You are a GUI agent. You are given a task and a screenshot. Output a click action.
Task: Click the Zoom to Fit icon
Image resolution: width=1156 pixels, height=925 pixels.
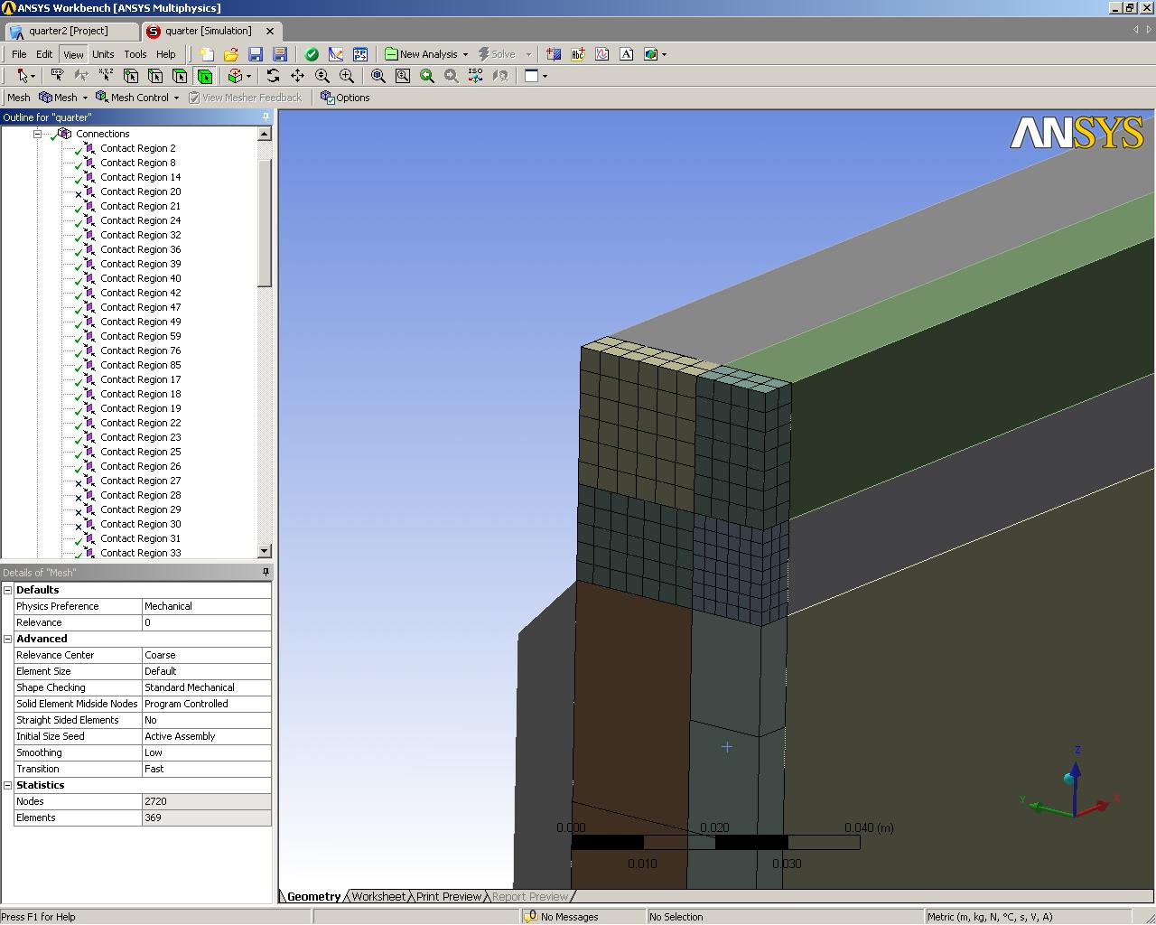[x=378, y=76]
